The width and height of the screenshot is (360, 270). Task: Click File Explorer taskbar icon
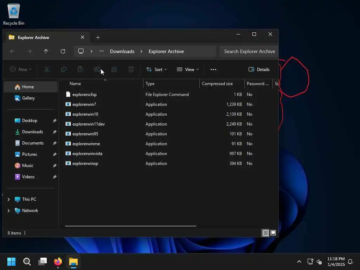73,262
